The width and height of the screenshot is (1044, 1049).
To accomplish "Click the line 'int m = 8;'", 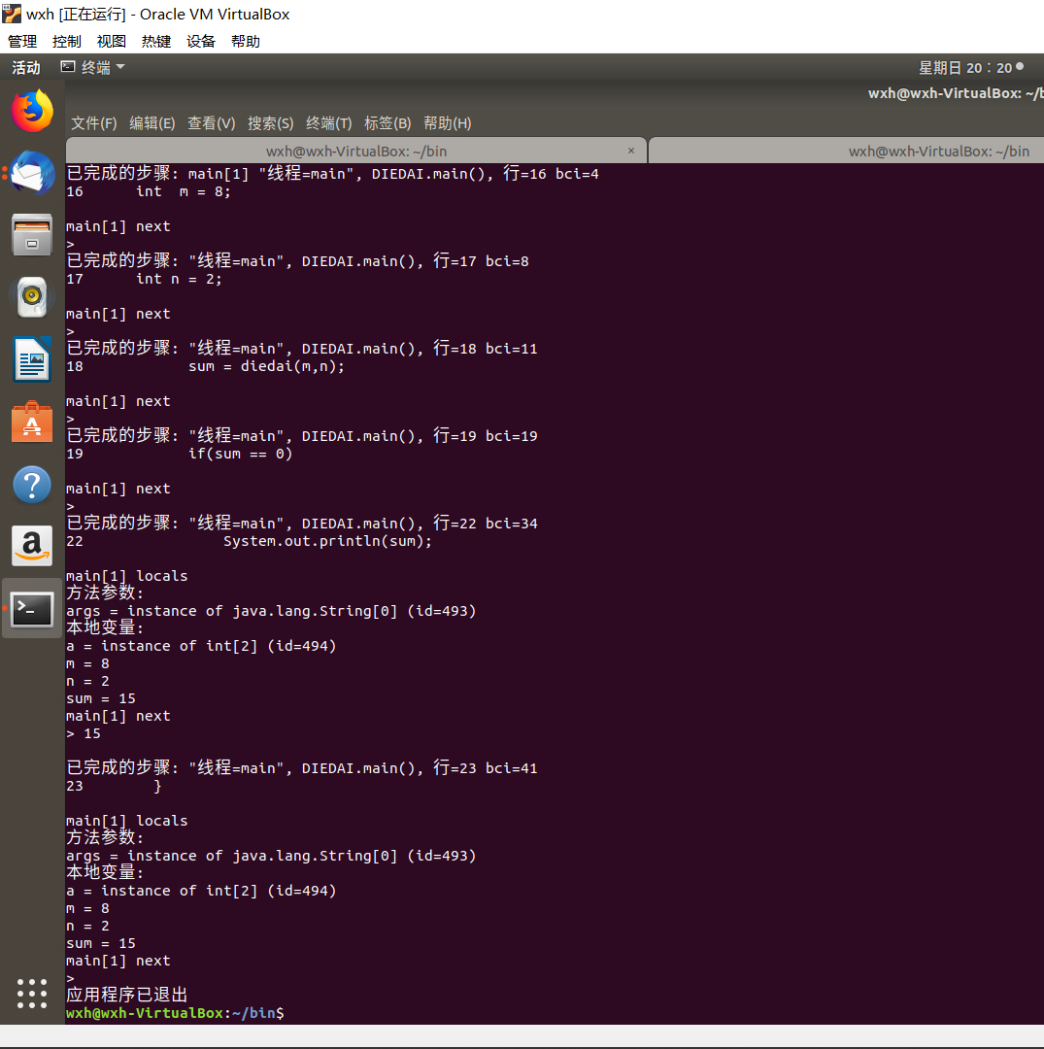I will tap(184, 192).
